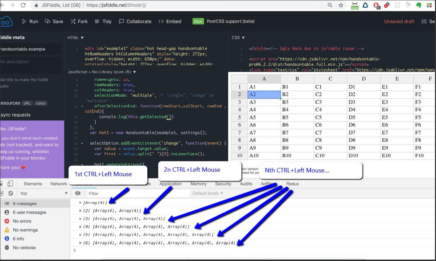Image resolution: width=436 pixels, height=261 pixels.
Task: Go forward in browser history
Action: click(x=12, y=5)
